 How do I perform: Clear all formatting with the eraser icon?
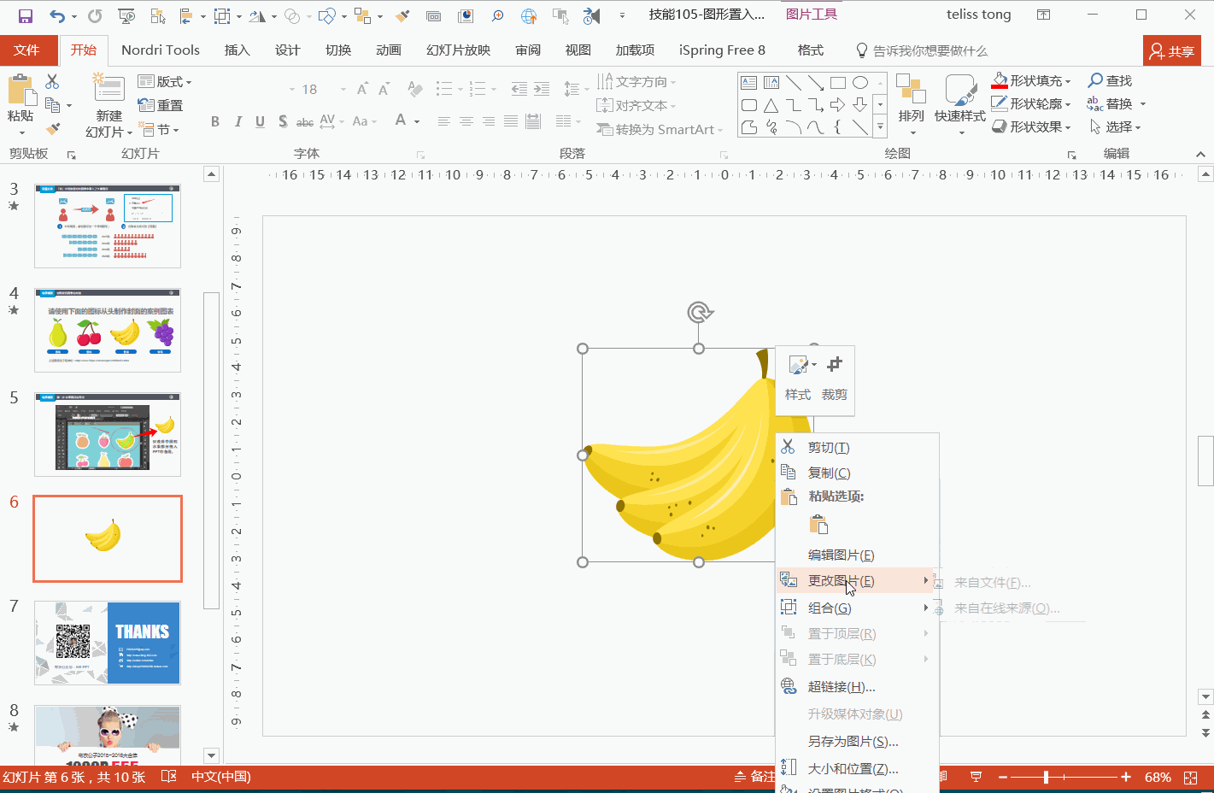[x=415, y=89]
